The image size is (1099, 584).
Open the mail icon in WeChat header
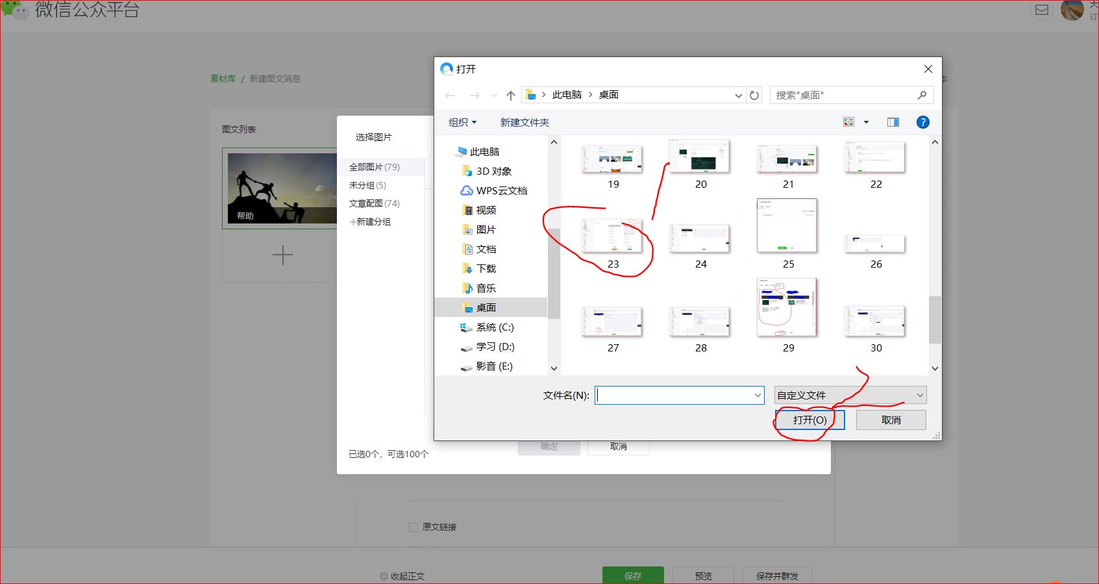pyautogui.click(x=1042, y=10)
